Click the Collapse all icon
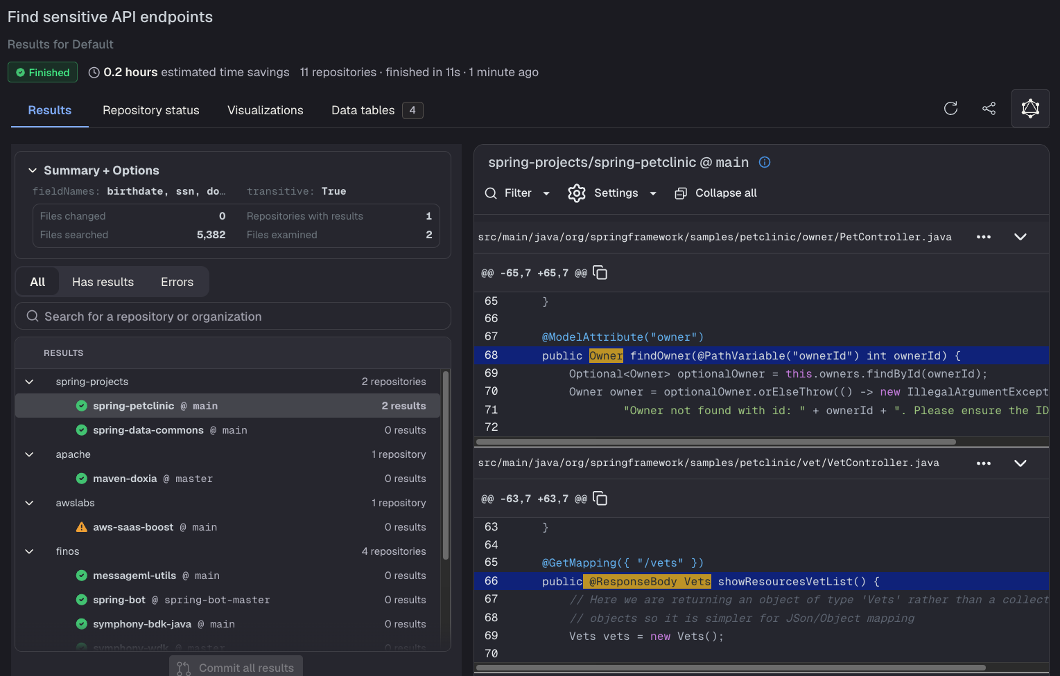The image size is (1060, 676). 681,193
